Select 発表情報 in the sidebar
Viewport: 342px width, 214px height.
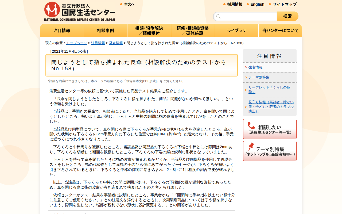[x=255, y=67]
